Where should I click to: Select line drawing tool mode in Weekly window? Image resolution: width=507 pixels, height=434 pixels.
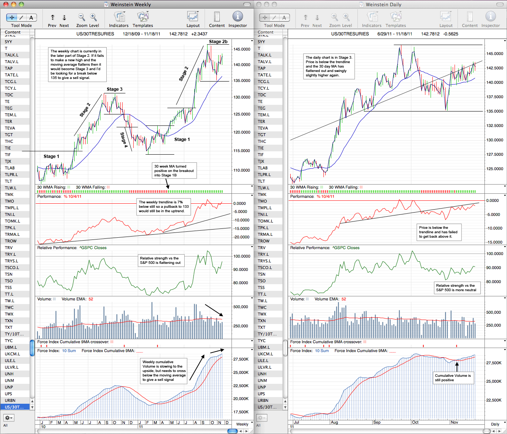pos(21,17)
